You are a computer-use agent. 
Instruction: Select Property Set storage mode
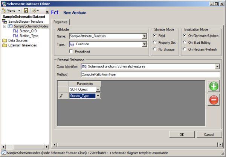pyautogui.click(x=156, y=42)
